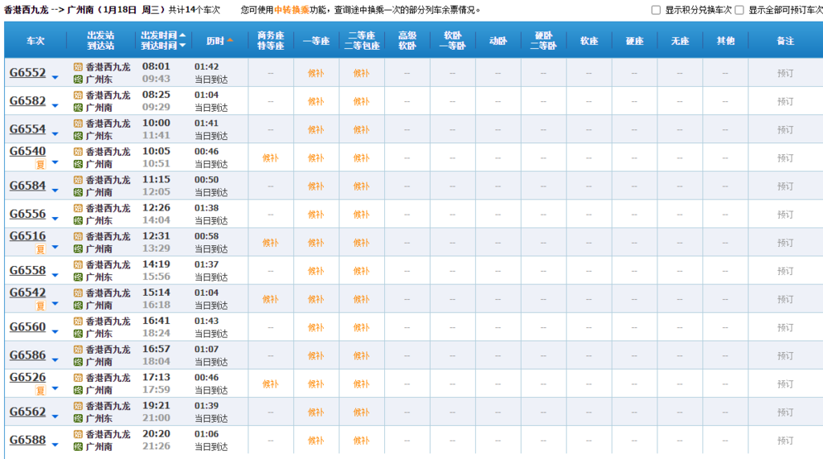Viewport: 823px width, 459px height.
Task: Expand stops arrow for train G6558
Action: pyautogui.click(x=55, y=276)
